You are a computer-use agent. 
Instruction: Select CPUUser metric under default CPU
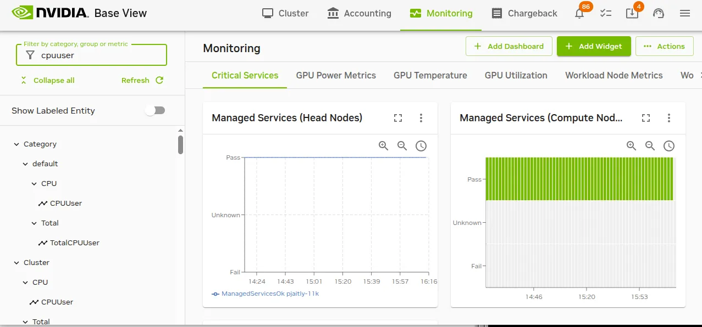point(66,203)
